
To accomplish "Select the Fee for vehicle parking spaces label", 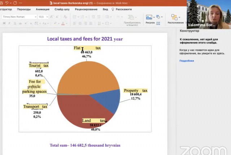I will pos(35,87).
